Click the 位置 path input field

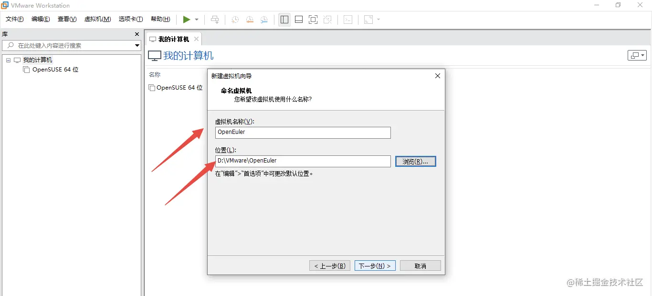point(303,161)
